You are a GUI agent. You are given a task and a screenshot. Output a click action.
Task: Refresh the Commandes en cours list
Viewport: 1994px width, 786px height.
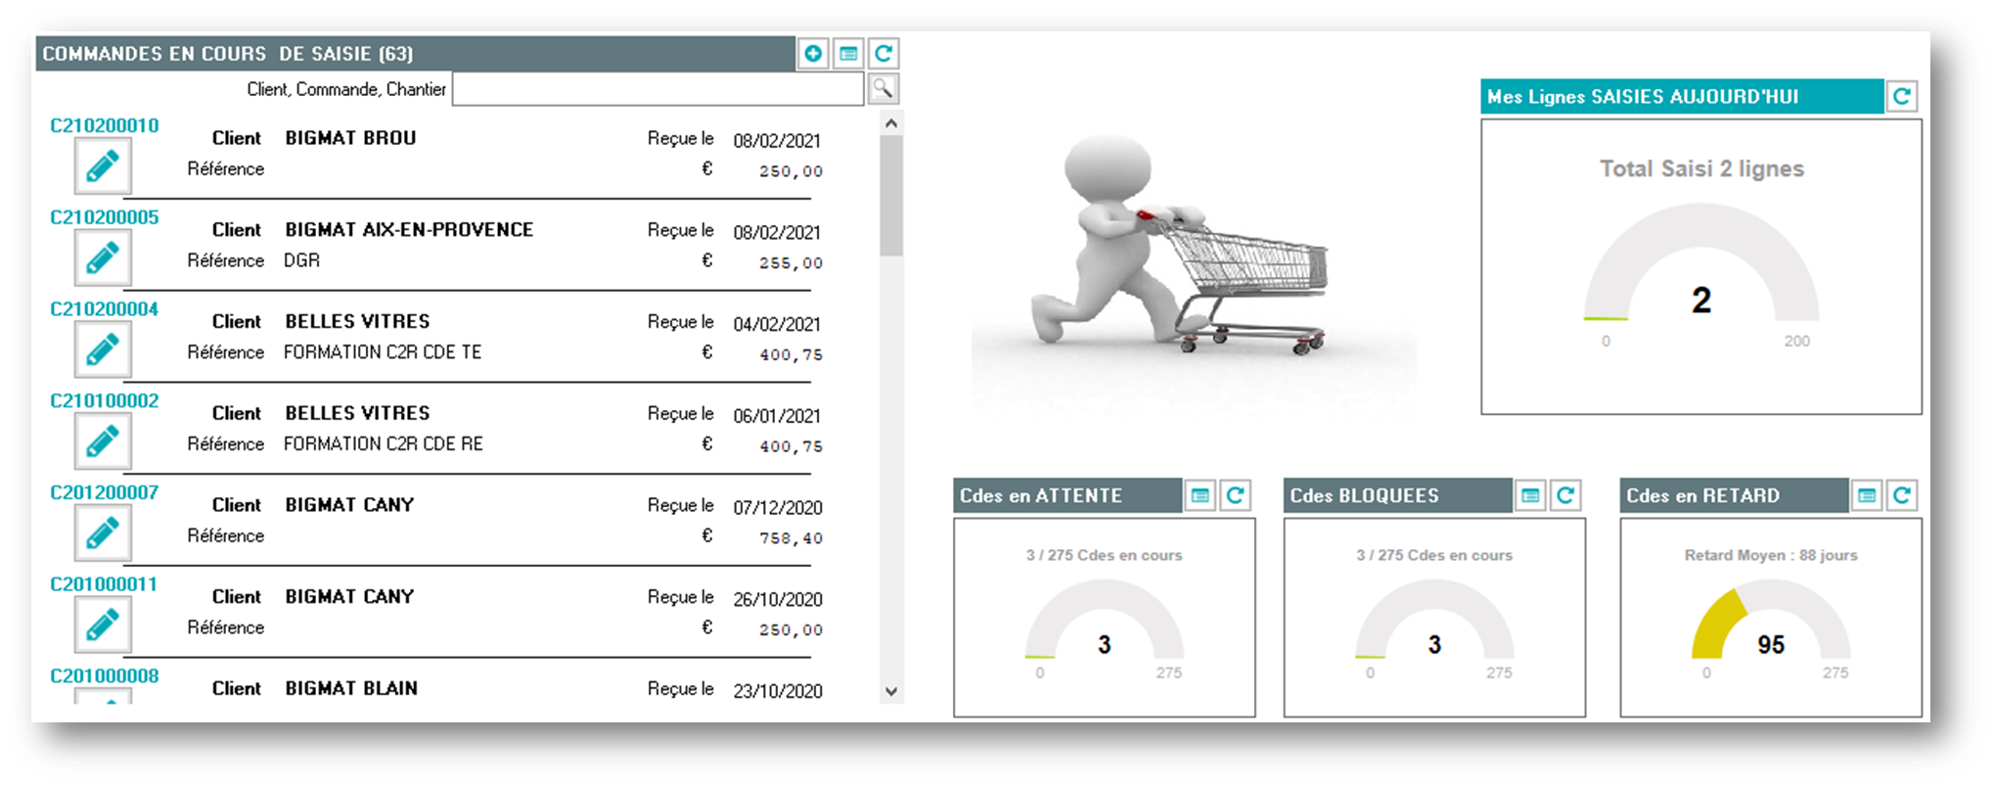[884, 54]
